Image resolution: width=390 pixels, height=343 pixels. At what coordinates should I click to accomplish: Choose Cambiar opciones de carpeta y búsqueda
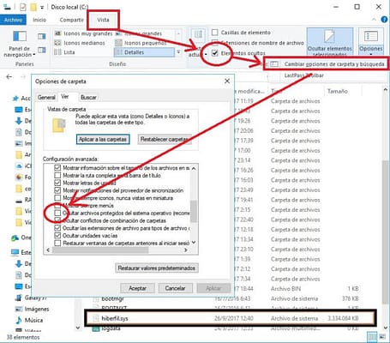pos(326,64)
